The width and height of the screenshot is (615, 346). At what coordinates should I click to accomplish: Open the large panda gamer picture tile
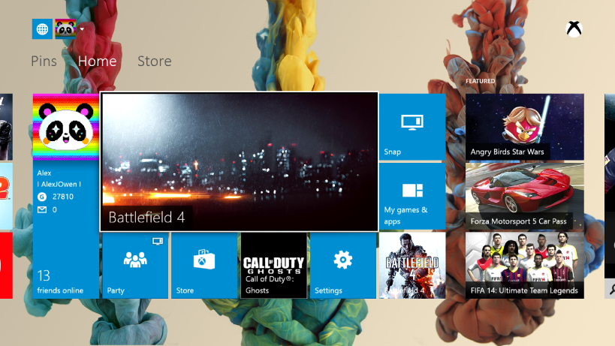(66, 127)
